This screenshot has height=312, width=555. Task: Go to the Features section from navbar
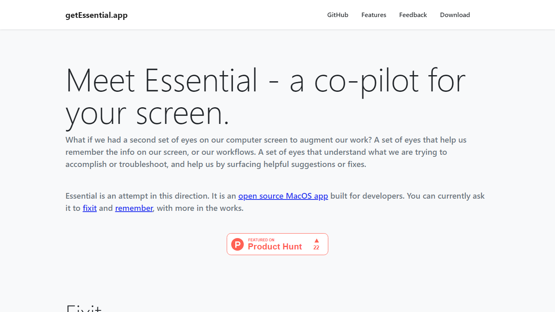coord(373,15)
